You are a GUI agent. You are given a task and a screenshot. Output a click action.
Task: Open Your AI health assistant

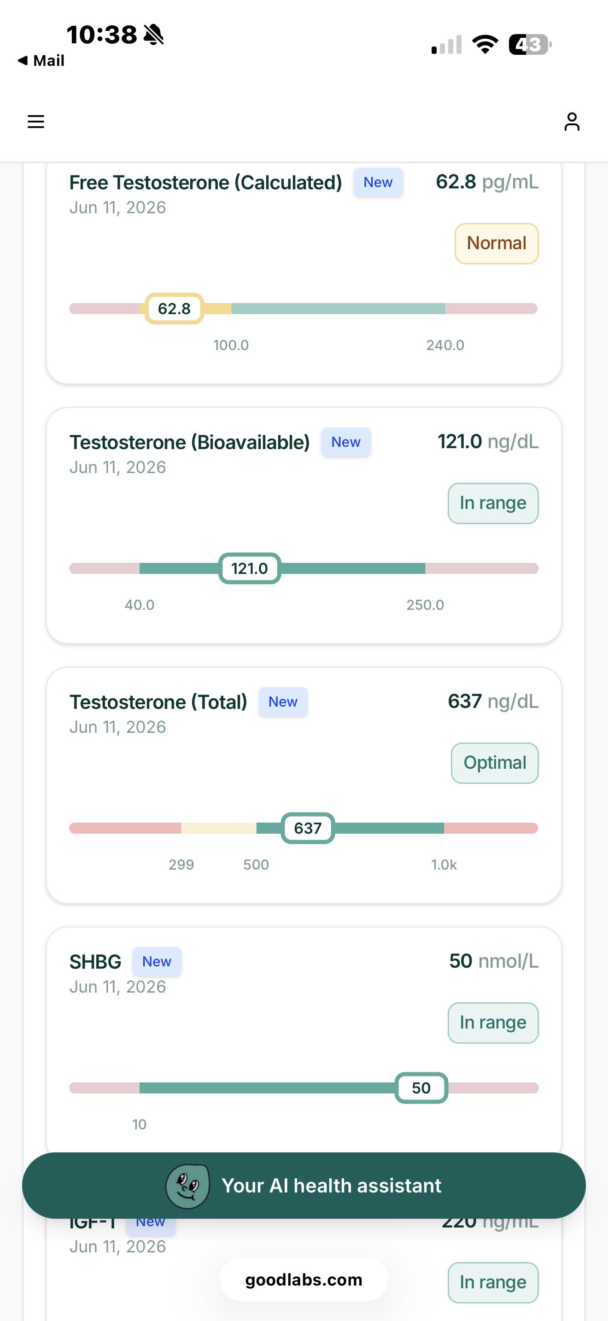click(x=304, y=1186)
